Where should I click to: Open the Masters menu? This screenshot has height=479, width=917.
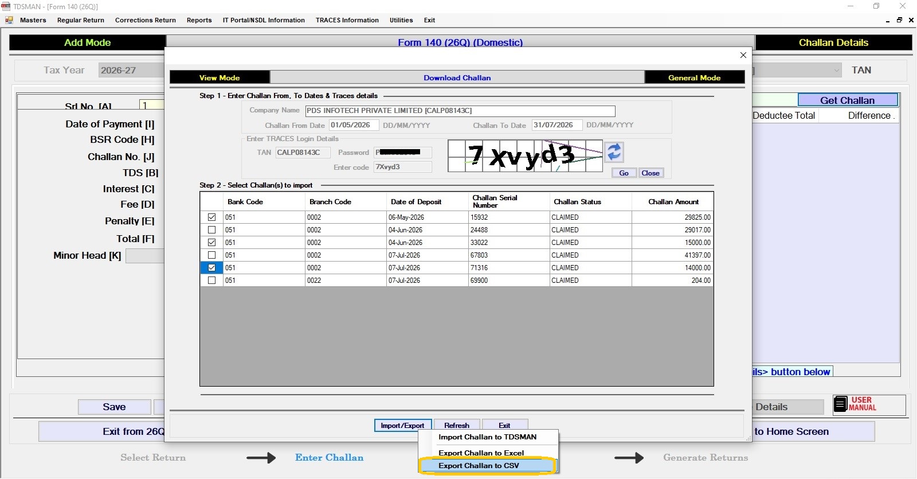click(x=33, y=20)
